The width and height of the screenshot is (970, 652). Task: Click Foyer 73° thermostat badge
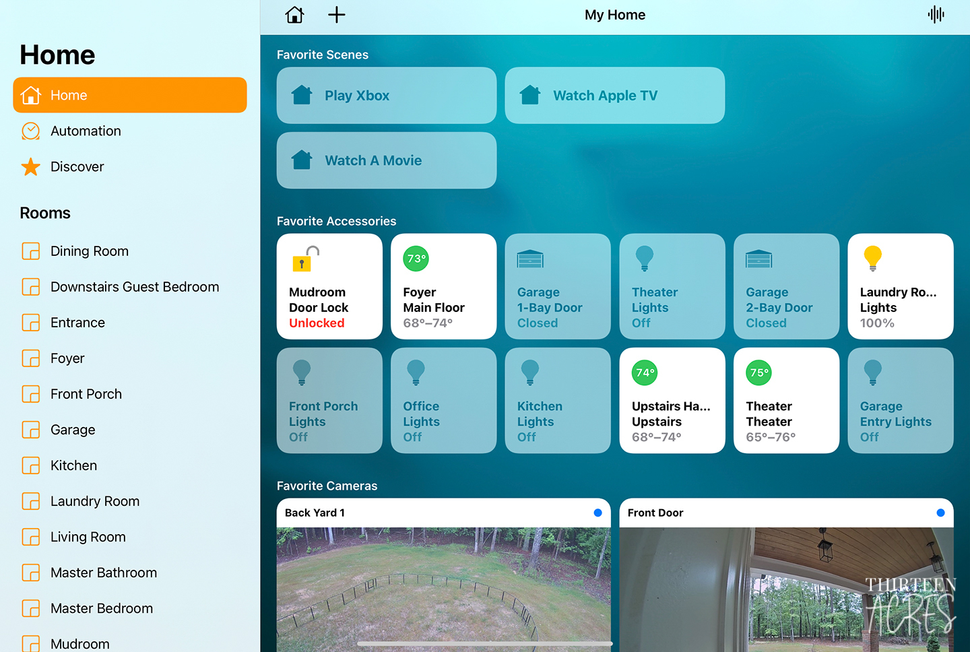click(x=416, y=259)
